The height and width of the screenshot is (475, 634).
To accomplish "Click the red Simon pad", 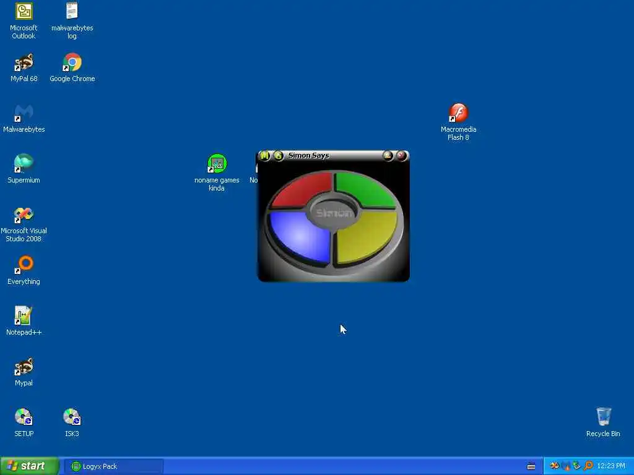I will pos(302,190).
